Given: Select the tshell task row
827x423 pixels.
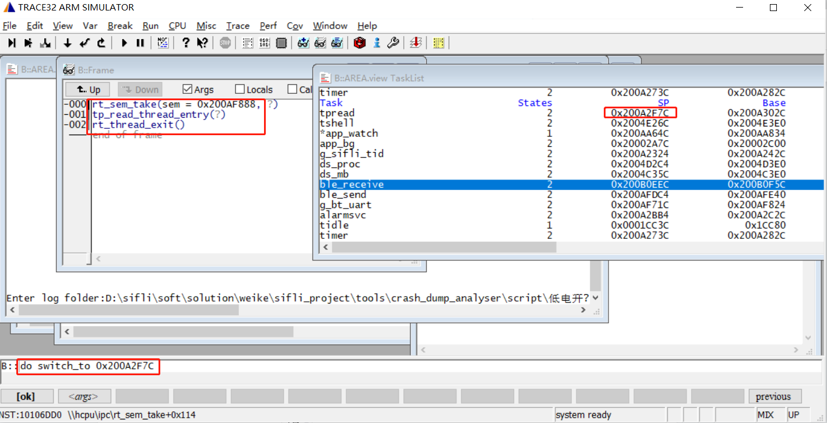Looking at the screenshot, I should point(571,123).
